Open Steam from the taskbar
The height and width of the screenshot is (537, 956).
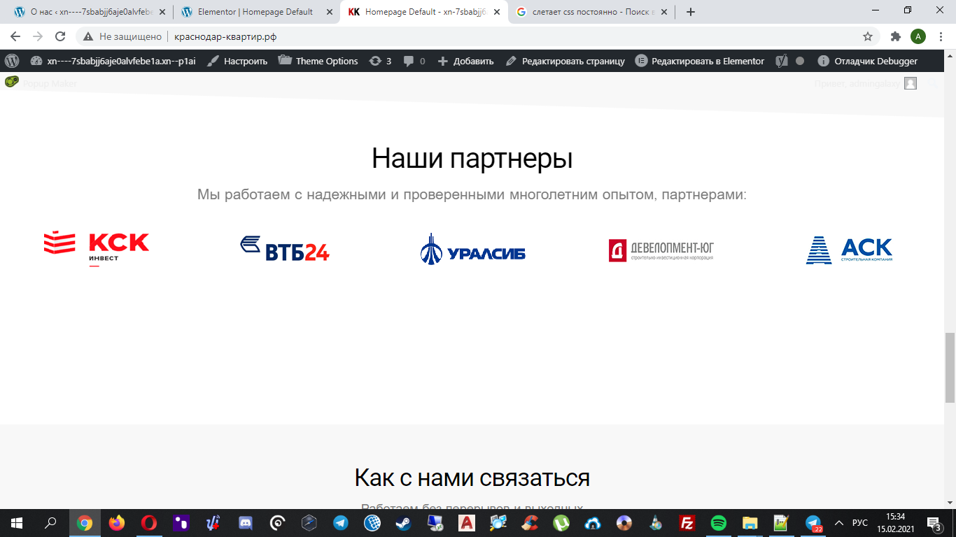click(404, 522)
